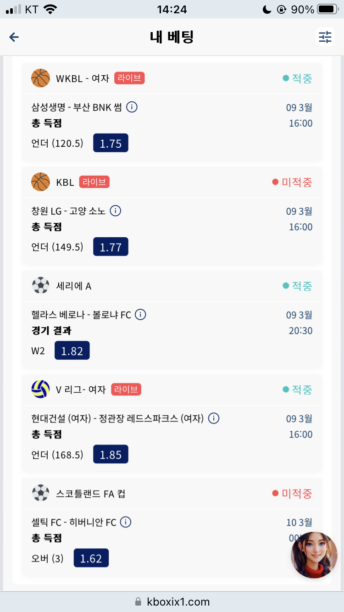344x612 pixels.
Task: Open the filter settings icon
Action: pos(325,37)
